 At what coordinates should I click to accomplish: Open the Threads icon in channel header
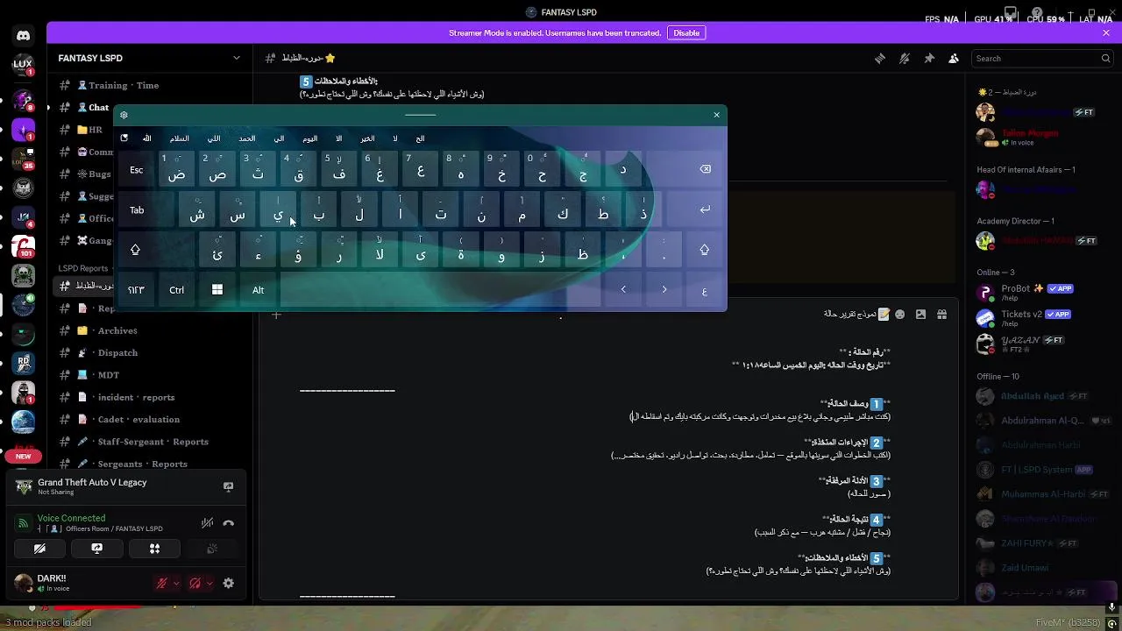pyautogui.click(x=879, y=58)
